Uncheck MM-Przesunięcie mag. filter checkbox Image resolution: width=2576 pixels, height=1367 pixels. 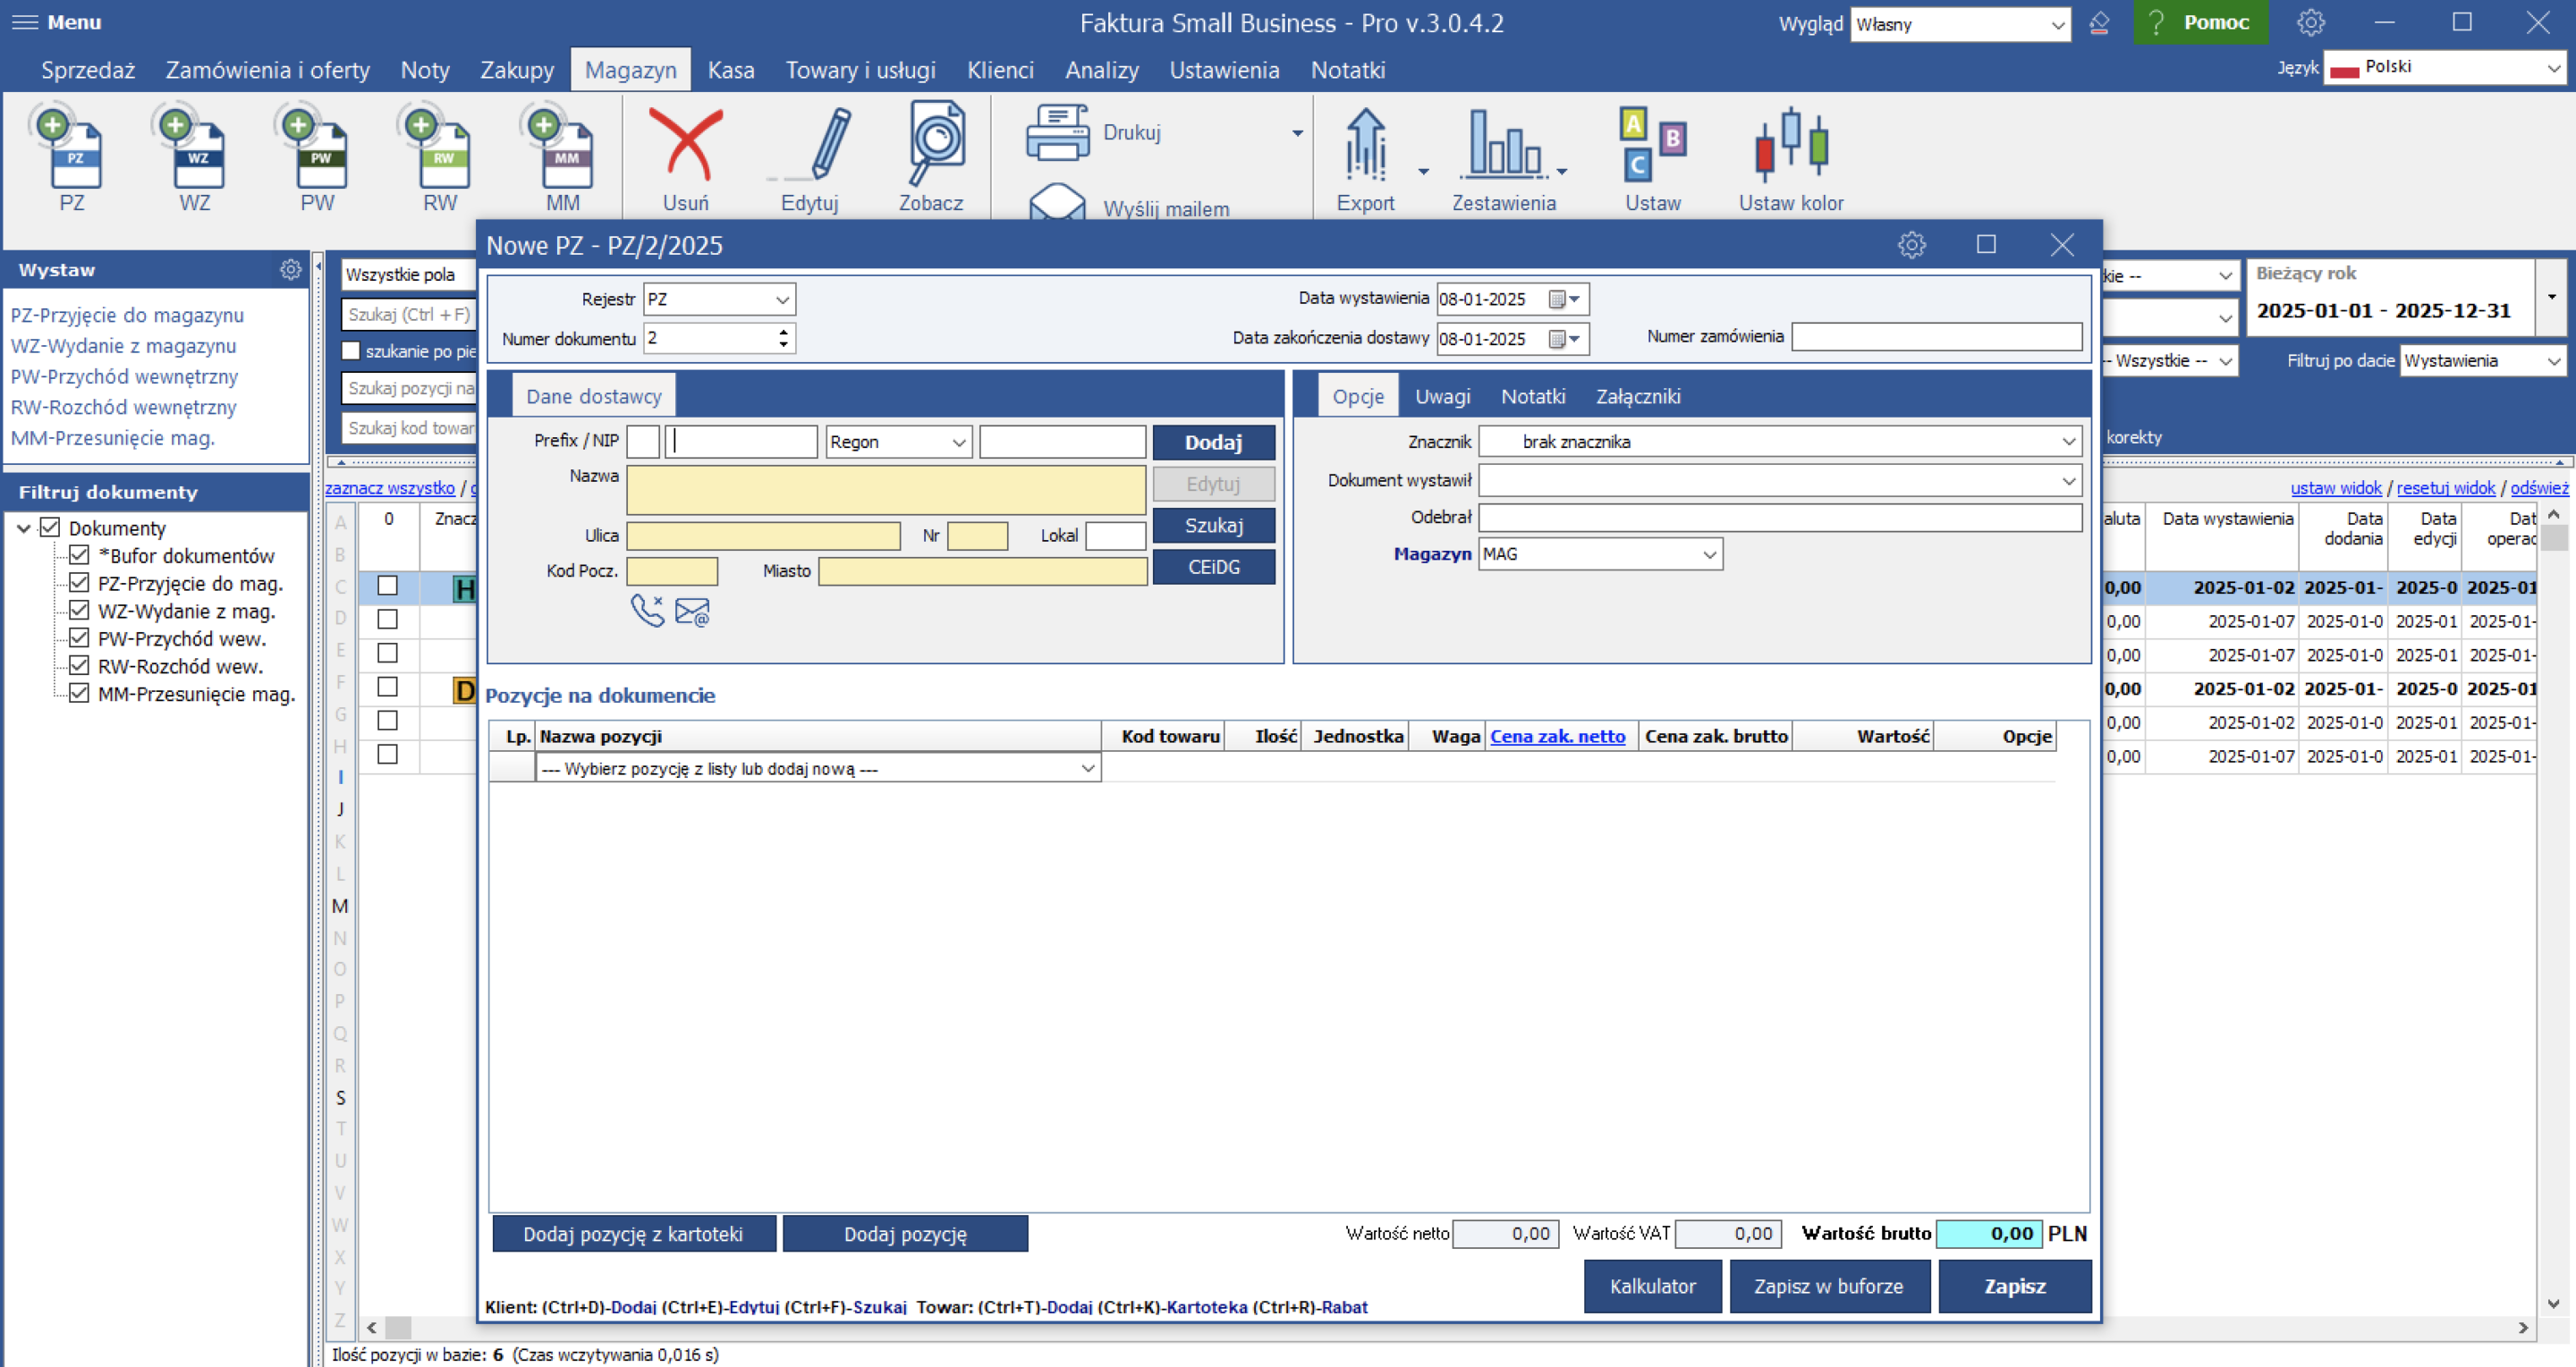tap(79, 694)
